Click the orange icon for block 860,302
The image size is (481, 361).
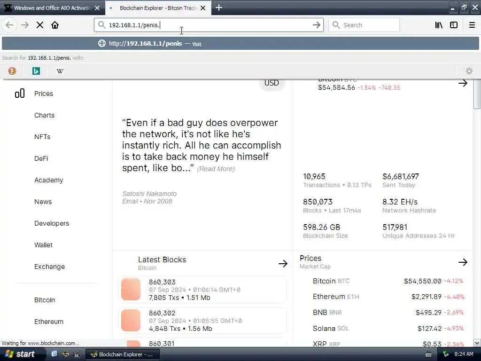131,320
